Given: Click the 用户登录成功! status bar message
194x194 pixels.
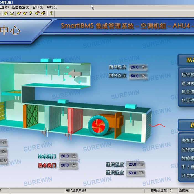Looking at the screenshot, I should click(76, 190).
